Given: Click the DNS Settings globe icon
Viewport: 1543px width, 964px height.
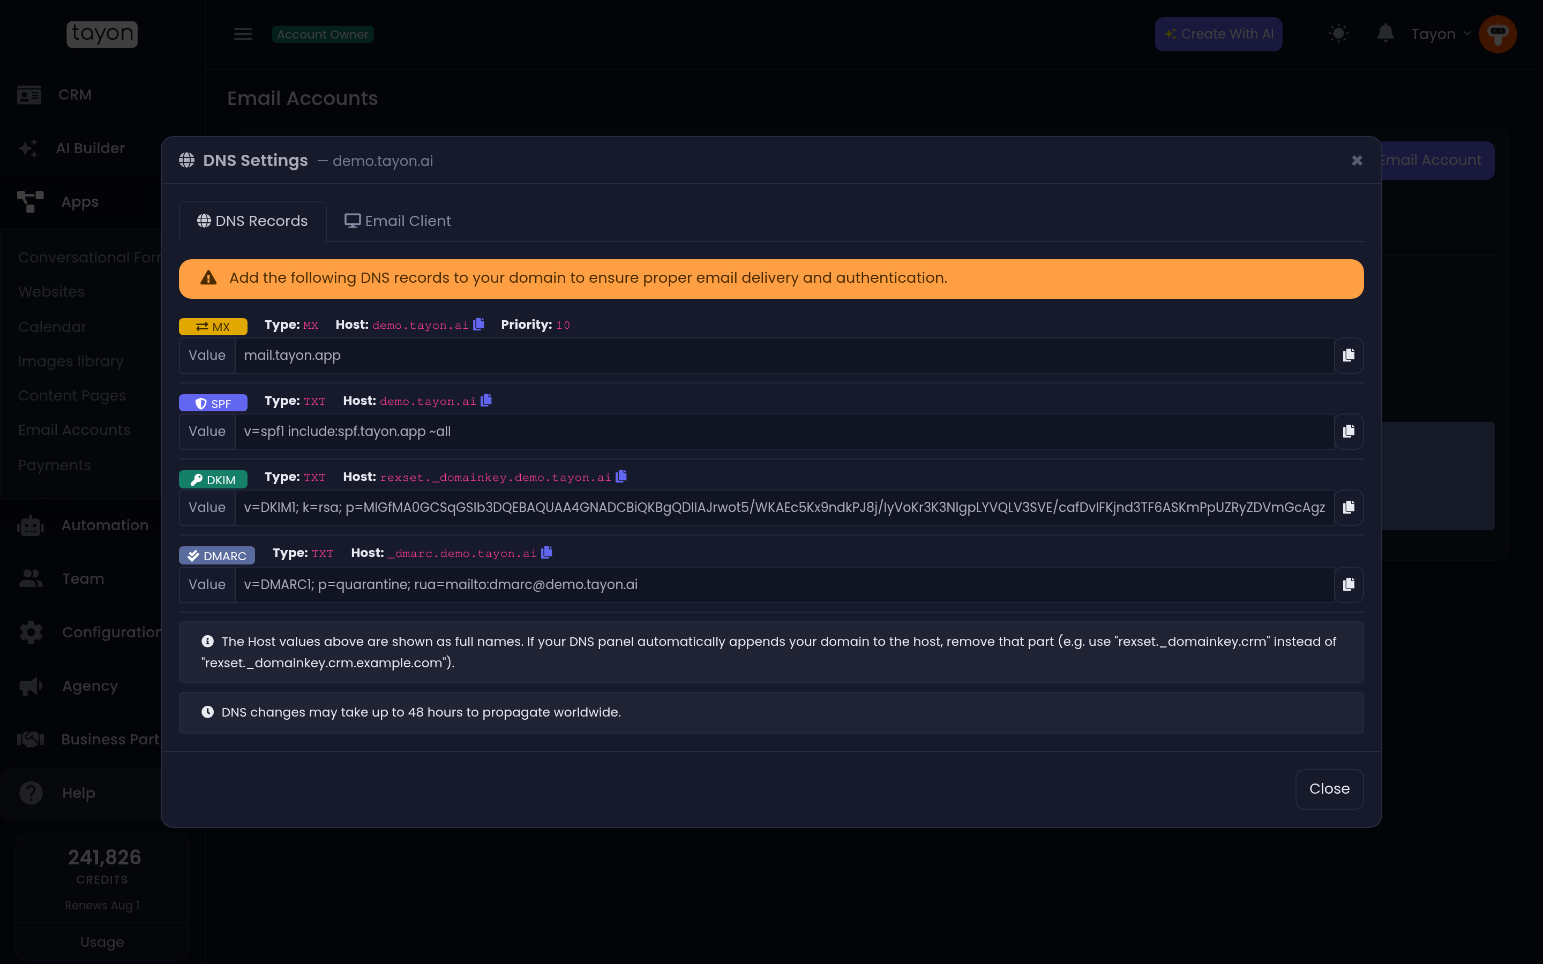Looking at the screenshot, I should [x=187, y=160].
